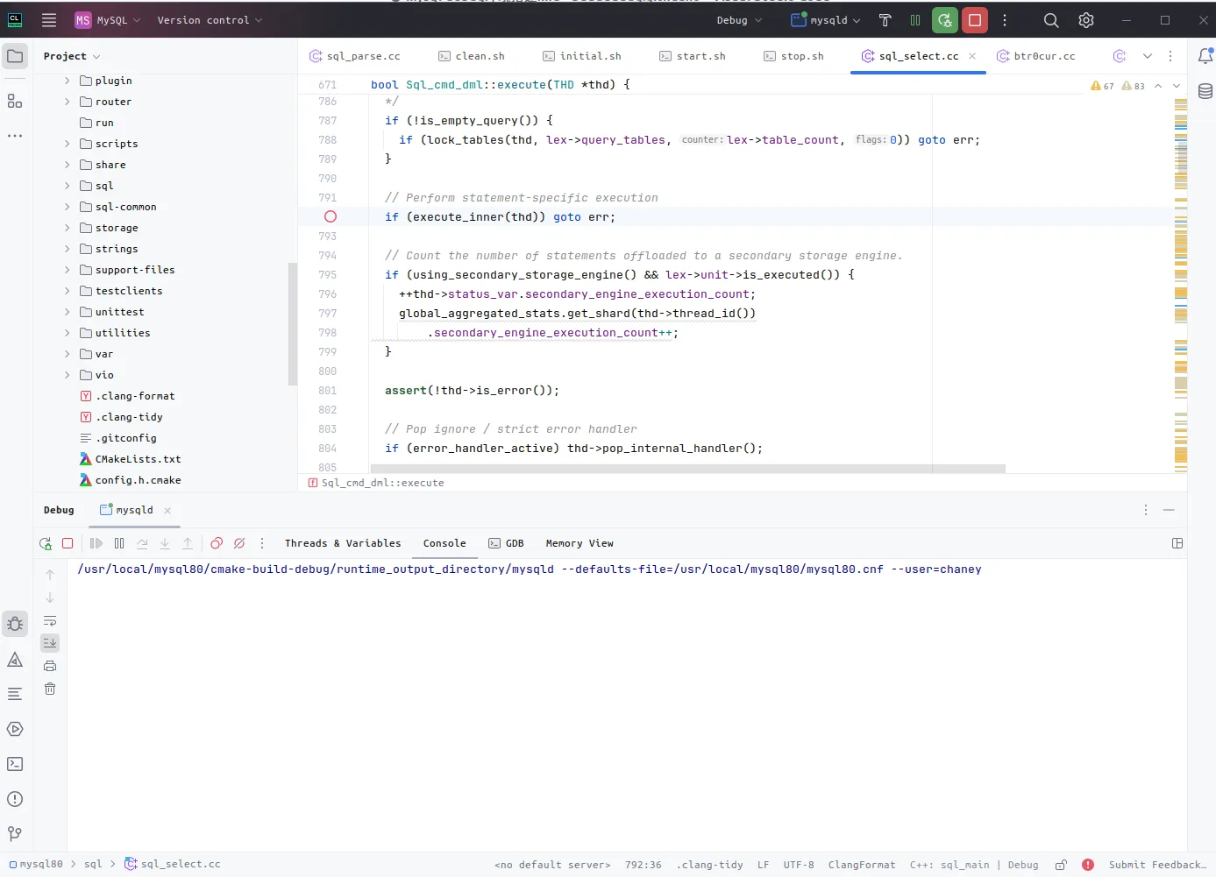
Task: Click the Stop square in debug toolbar
Action: click(68, 543)
